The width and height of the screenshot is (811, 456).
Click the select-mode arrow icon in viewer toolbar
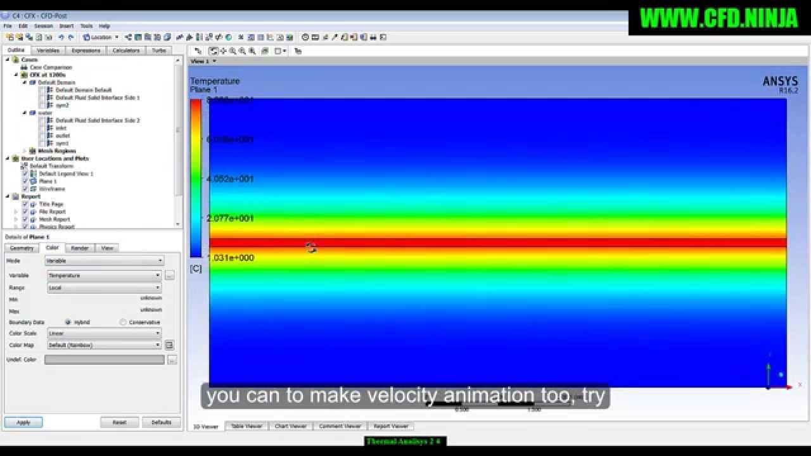(x=198, y=51)
